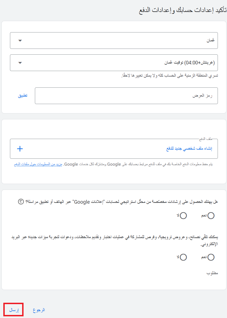Image resolution: width=227 pixels, height=318 pixels.
Task: Click the arrow on the توقيت عُمان timezone dropdown
Action: tap(20, 63)
